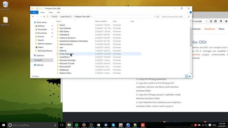Open News link on browser page
The image size is (228, 128).
click(x=222, y=29)
